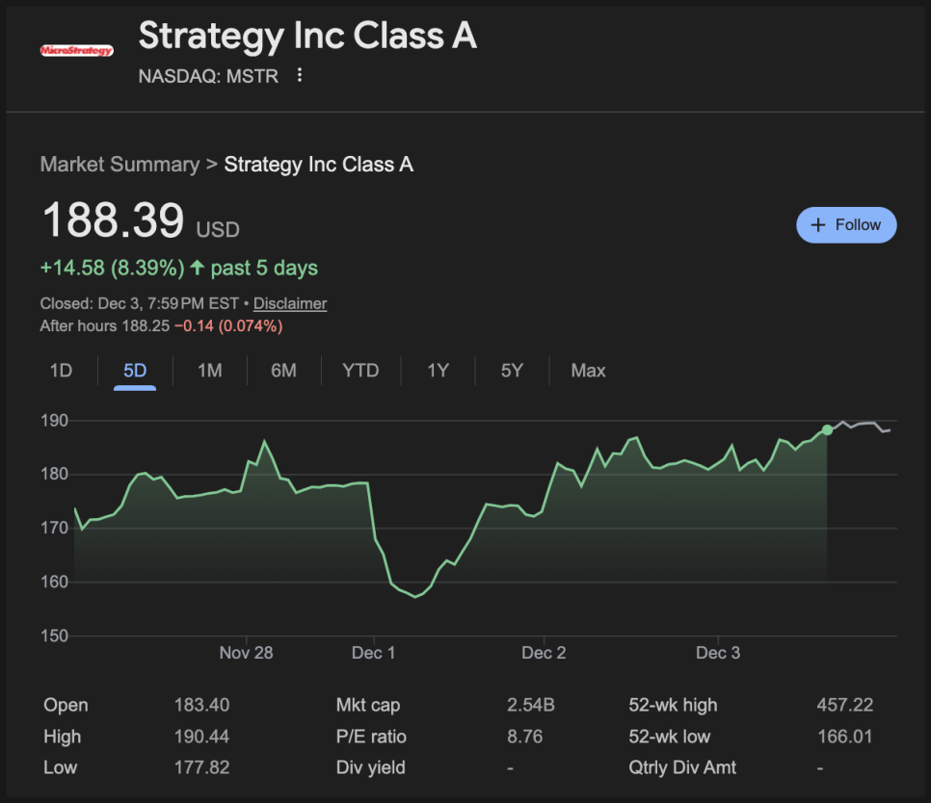931x803 pixels.
Task: Click the Nov 28 date label on chart axis
Action: click(x=246, y=653)
